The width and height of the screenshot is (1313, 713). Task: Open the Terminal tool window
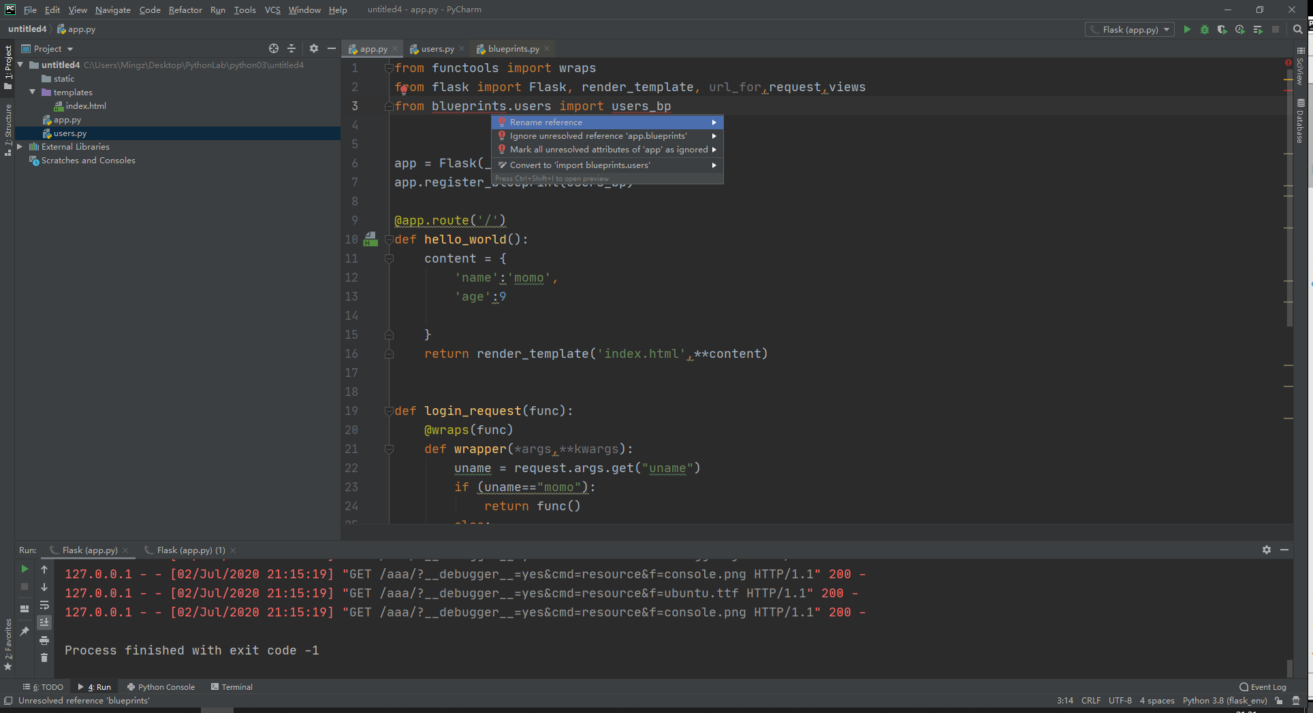[232, 687]
